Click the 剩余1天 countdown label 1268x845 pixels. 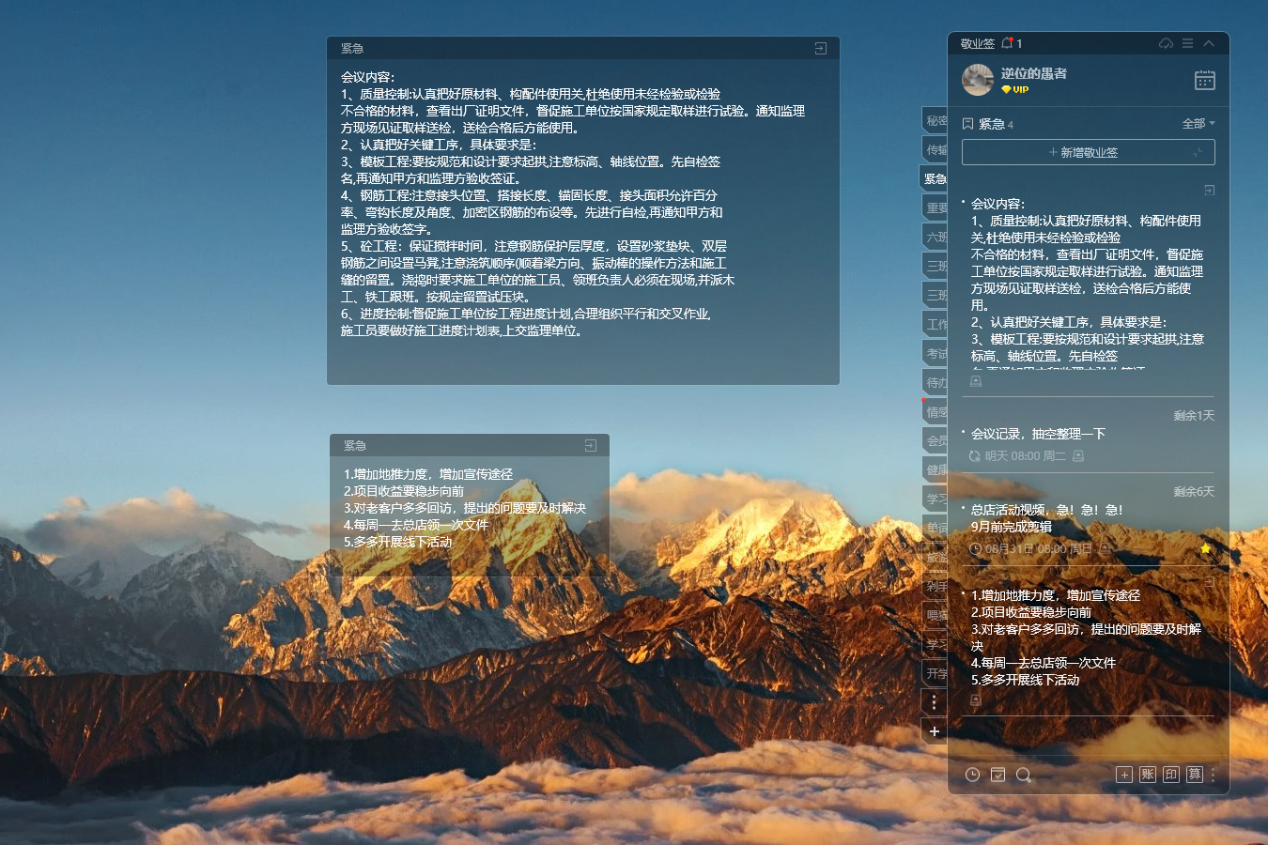click(x=1194, y=415)
